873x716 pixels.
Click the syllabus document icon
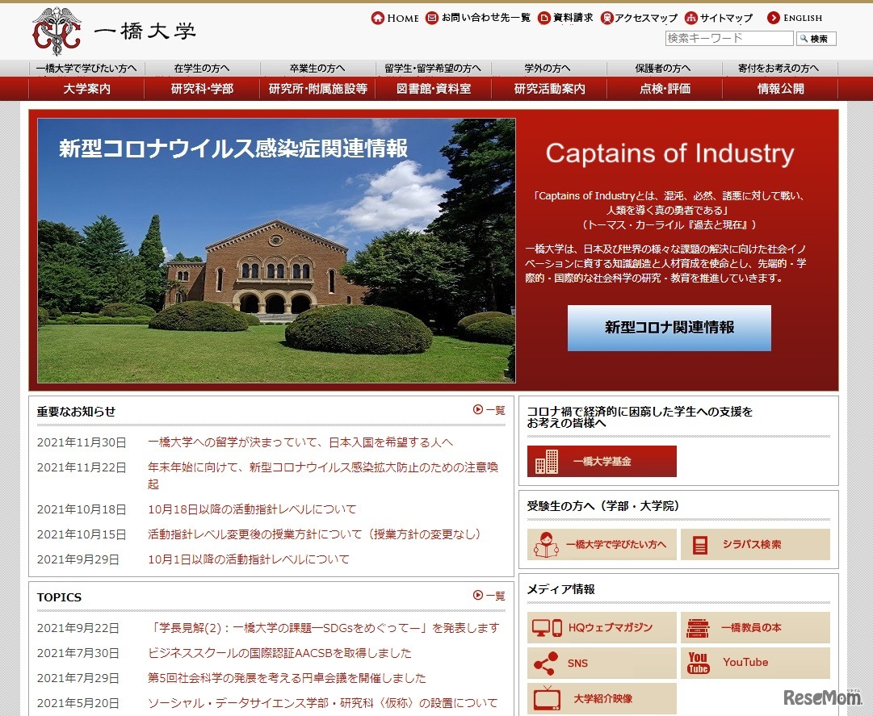[699, 545]
